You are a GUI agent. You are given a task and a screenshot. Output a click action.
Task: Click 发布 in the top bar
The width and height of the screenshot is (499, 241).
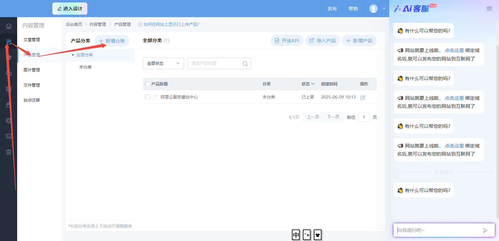click(x=332, y=9)
